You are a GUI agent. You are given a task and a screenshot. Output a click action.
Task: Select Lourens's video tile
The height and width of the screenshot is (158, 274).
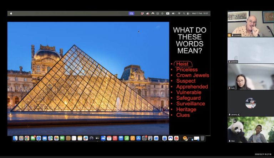tap(250, 23)
